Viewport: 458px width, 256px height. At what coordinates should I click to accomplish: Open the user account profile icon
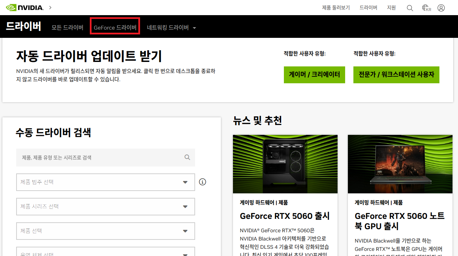[x=441, y=8]
